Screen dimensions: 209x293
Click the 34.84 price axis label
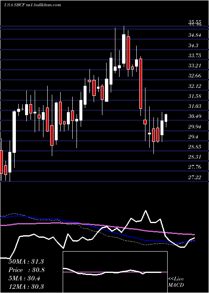point(195,35)
